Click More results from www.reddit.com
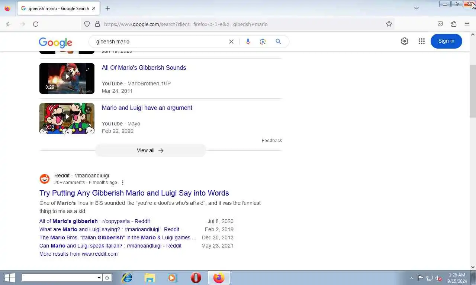The width and height of the screenshot is (476, 285). point(78,254)
